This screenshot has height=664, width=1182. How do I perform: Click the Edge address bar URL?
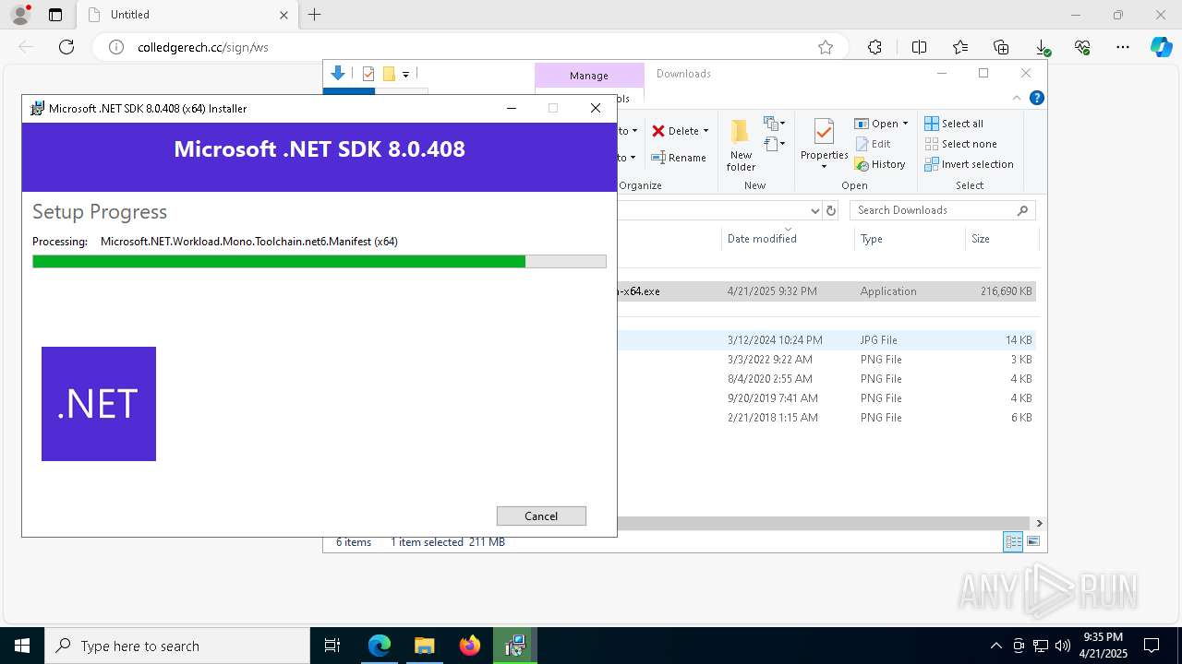coord(203,47)
